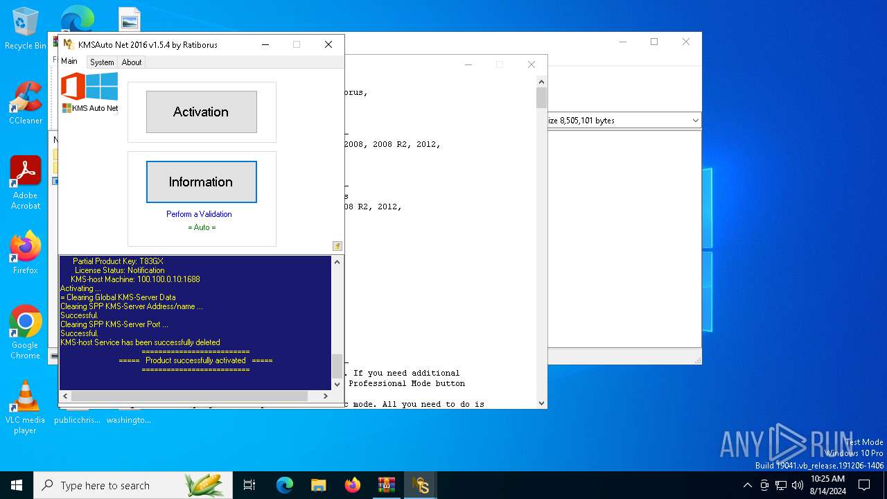This screenshot has width=887, height=499.
Task: Click "Partial Product Key: T83GX" log line
Action: (118, 261)
